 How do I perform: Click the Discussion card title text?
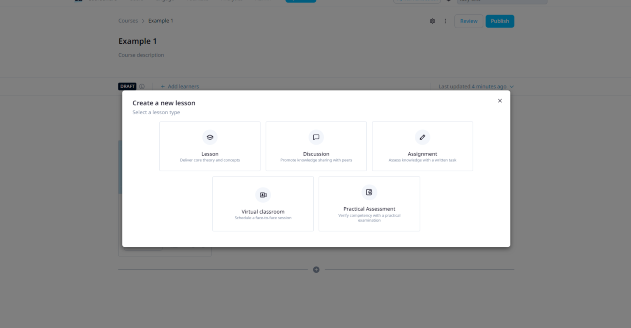pyautogui.click(x=316, y=154)
